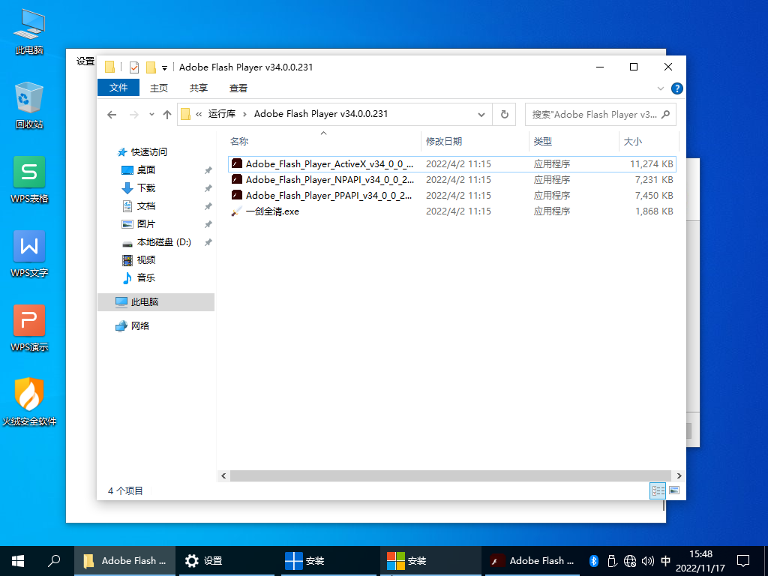Click the network globe tray icon

pyautogui.click(x=630, y=561)
